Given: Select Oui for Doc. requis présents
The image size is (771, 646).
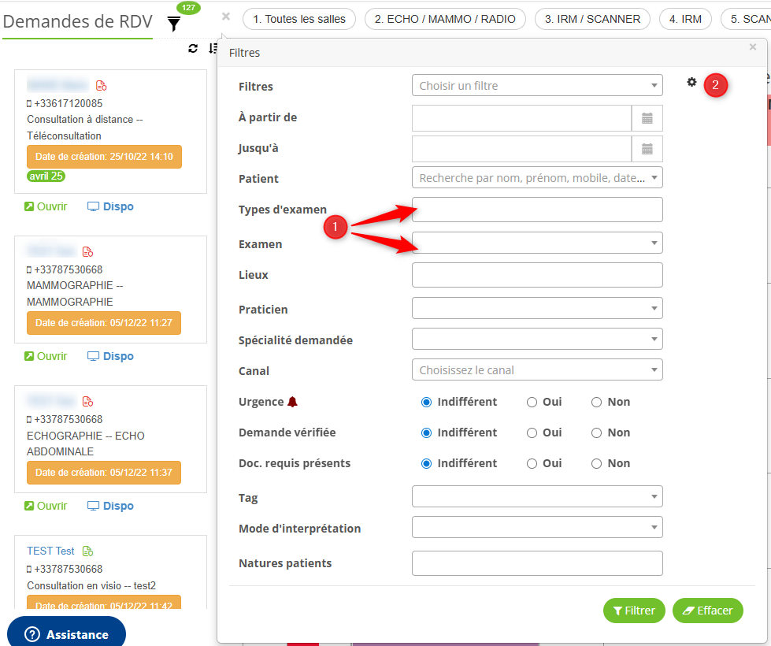Looking at the screenshot, I should click(x=532, y=463).
